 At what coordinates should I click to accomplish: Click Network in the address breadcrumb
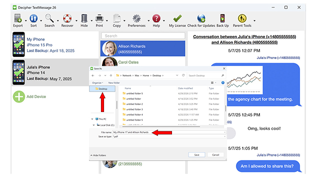pos(127,75)
